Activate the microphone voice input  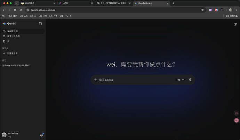coord(190,80)
